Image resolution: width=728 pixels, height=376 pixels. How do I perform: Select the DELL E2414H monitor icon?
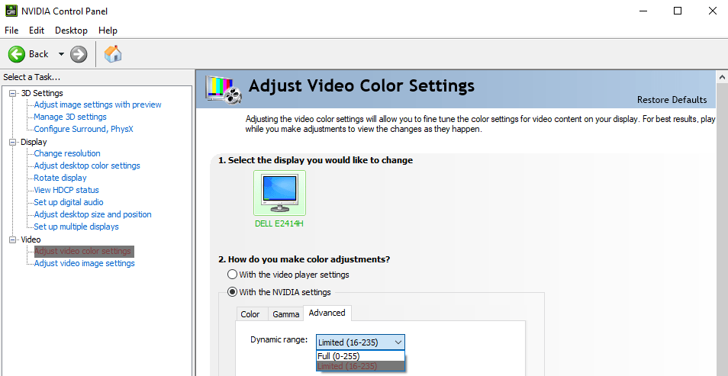(279, 193)
